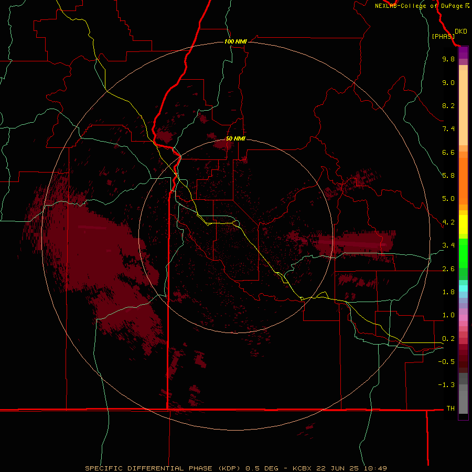Click the 8.2 value on the color scale
The image size is (472, 472).
tap(448, 105)
